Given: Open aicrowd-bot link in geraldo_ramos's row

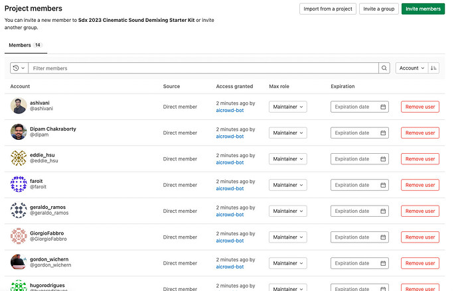Looking at the screenshot, I should tap(230, 214).
